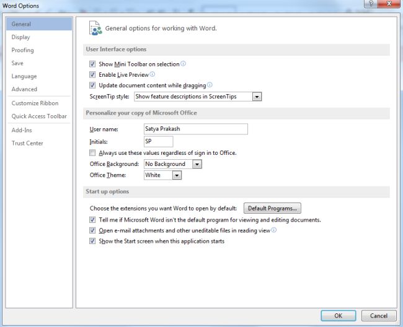Close the Word Options dialog
The width and height of the screenshot is (403, 327).
(389, 4)
